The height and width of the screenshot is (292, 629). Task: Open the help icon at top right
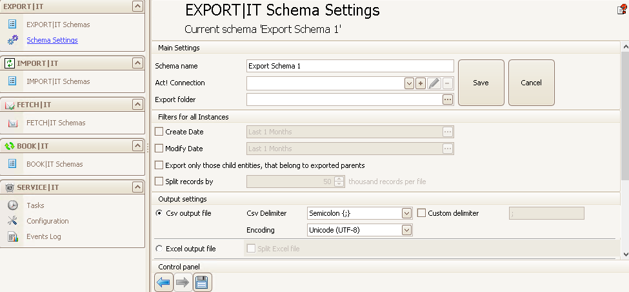[622, 10]
